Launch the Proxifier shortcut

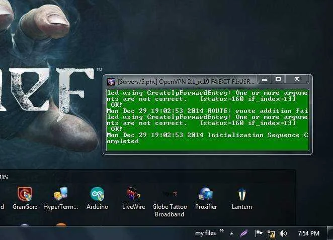click(206, 198)
